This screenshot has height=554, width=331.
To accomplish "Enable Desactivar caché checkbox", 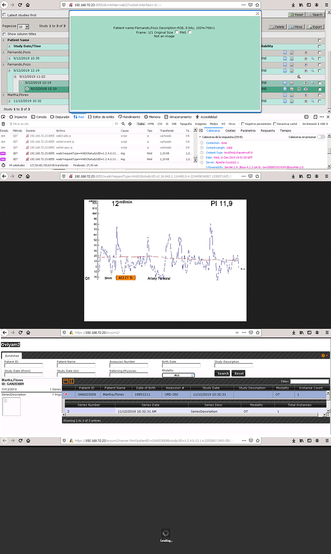I will point(275,124).
